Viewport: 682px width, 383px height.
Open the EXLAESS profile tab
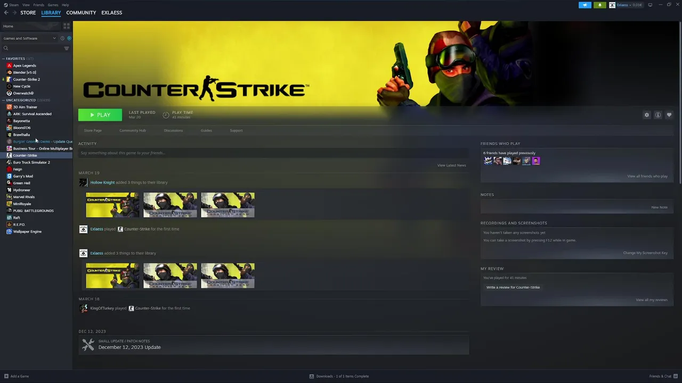[112, 13]
